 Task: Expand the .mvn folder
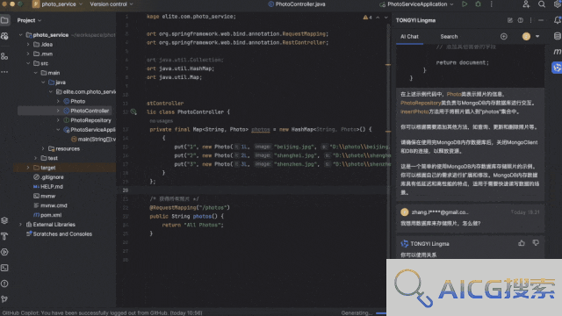28,54
